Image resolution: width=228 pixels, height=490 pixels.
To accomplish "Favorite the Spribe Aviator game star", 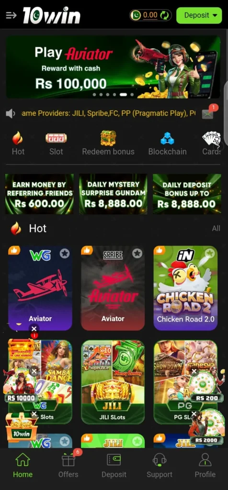I will click(137, 254).
